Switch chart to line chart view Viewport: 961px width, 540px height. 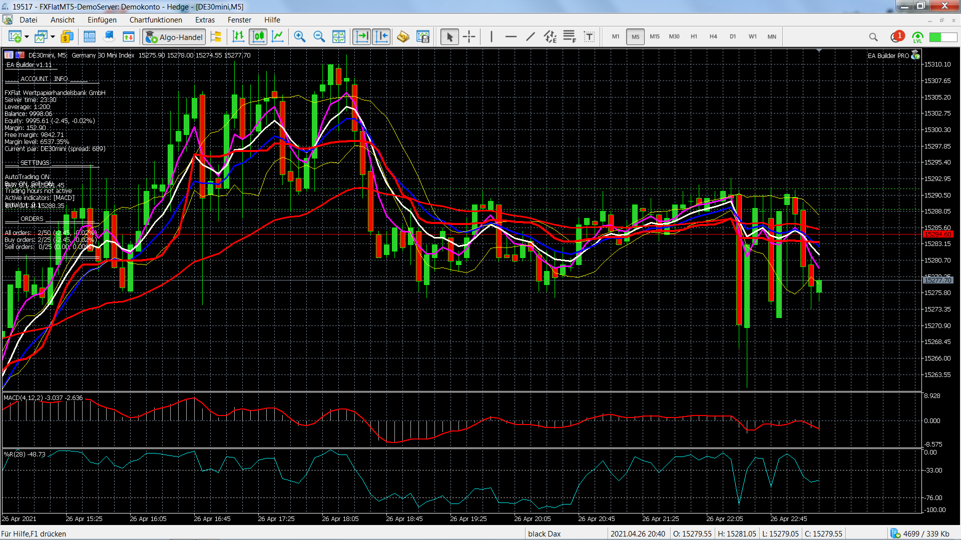pyautogui.click(x=278, y=36)
